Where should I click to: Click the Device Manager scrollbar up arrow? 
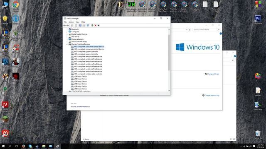tap(169, 29)
